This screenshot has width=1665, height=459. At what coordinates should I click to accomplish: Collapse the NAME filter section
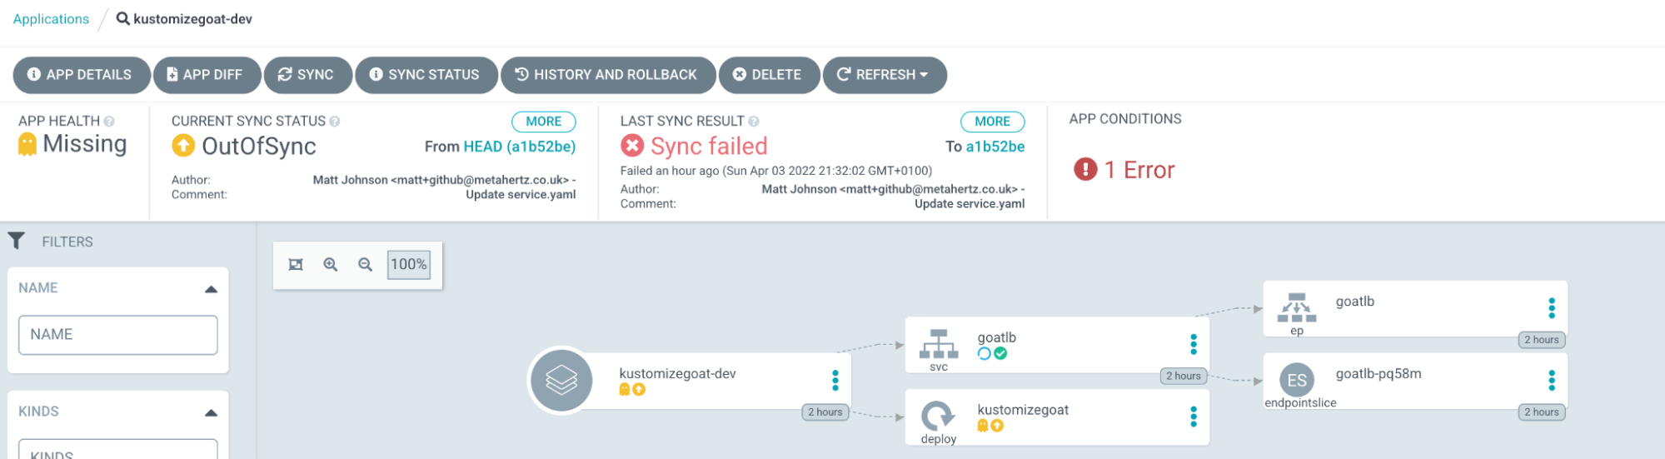(211, 289)
